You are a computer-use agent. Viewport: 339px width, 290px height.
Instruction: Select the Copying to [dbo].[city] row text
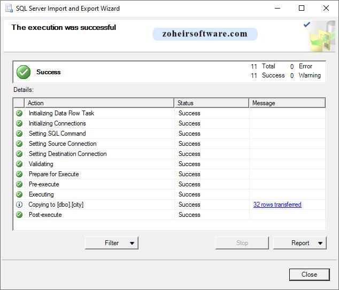click(x=56, y=205)
